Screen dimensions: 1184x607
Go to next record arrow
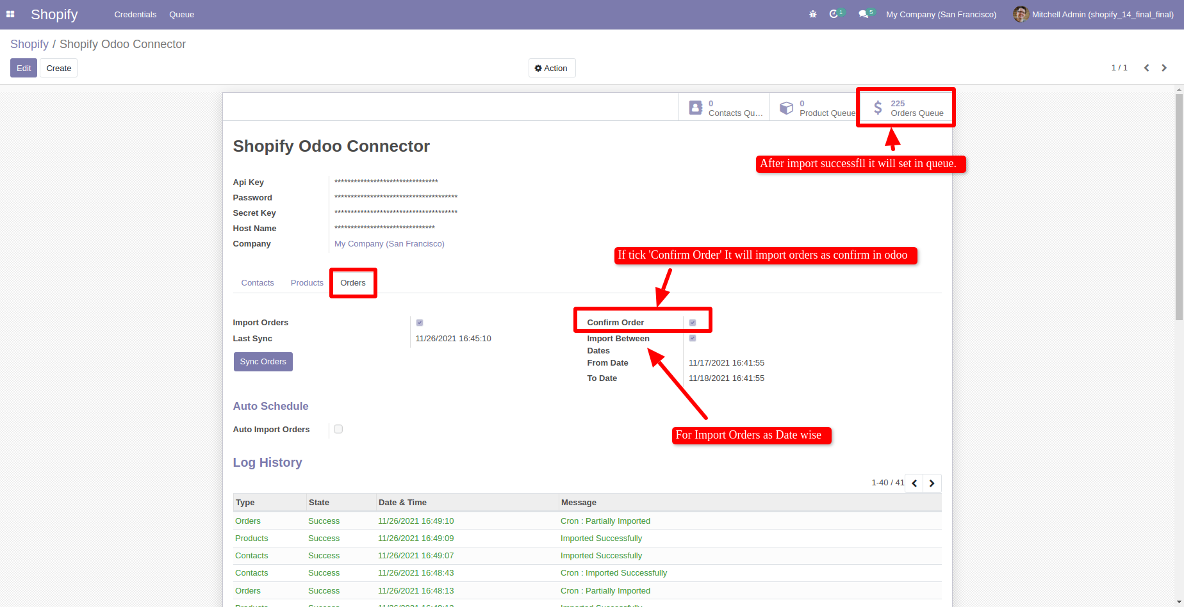[1164, 68]
